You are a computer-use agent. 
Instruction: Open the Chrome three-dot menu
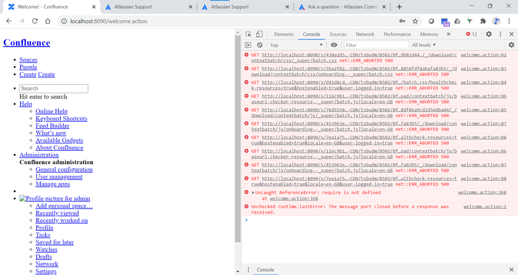(x=509, y=21)
